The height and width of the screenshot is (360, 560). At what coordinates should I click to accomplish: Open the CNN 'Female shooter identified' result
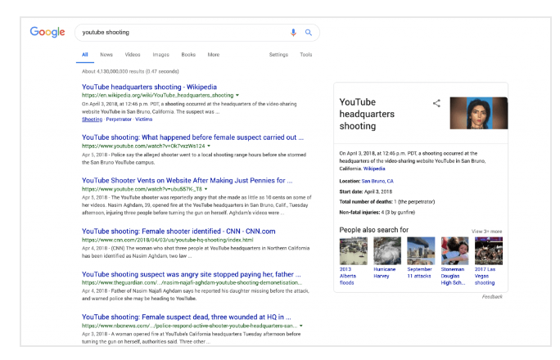178,232
